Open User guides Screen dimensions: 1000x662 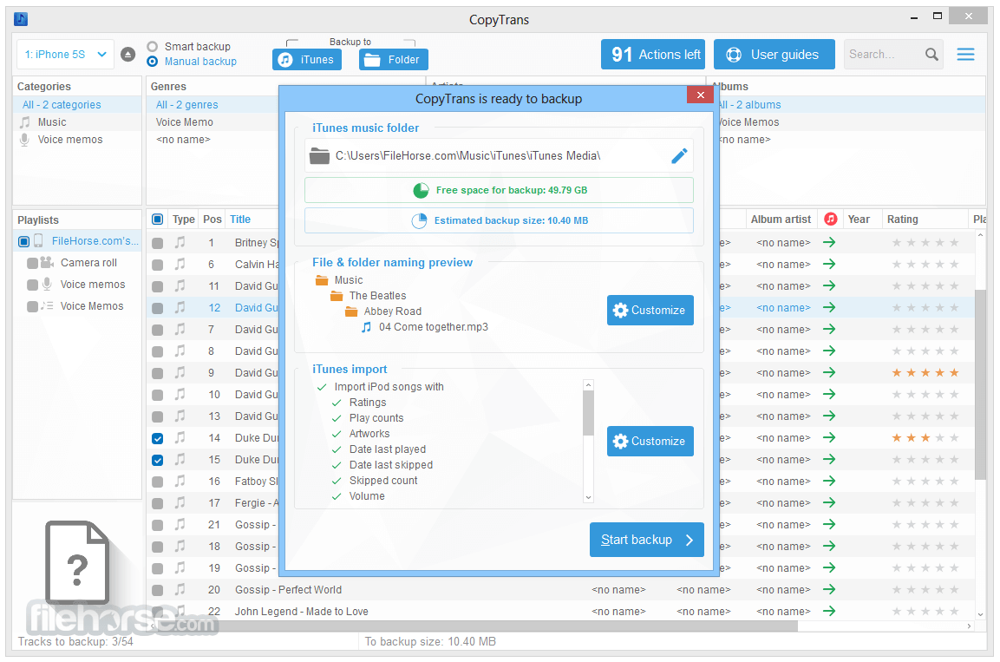(x=775, y=55)
